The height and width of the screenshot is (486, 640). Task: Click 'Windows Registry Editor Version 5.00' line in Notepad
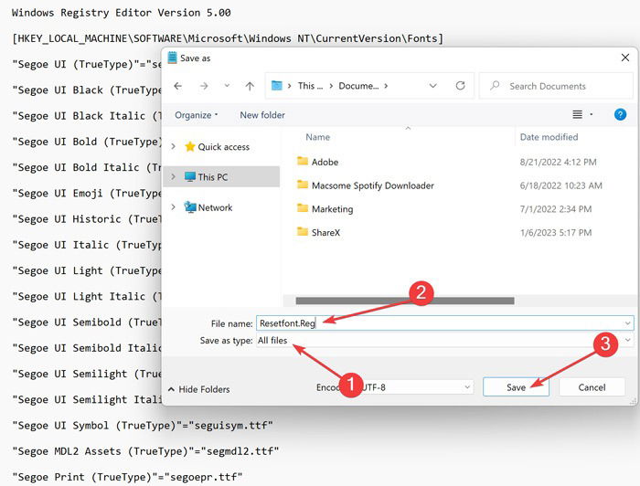(x=122, y=13)
